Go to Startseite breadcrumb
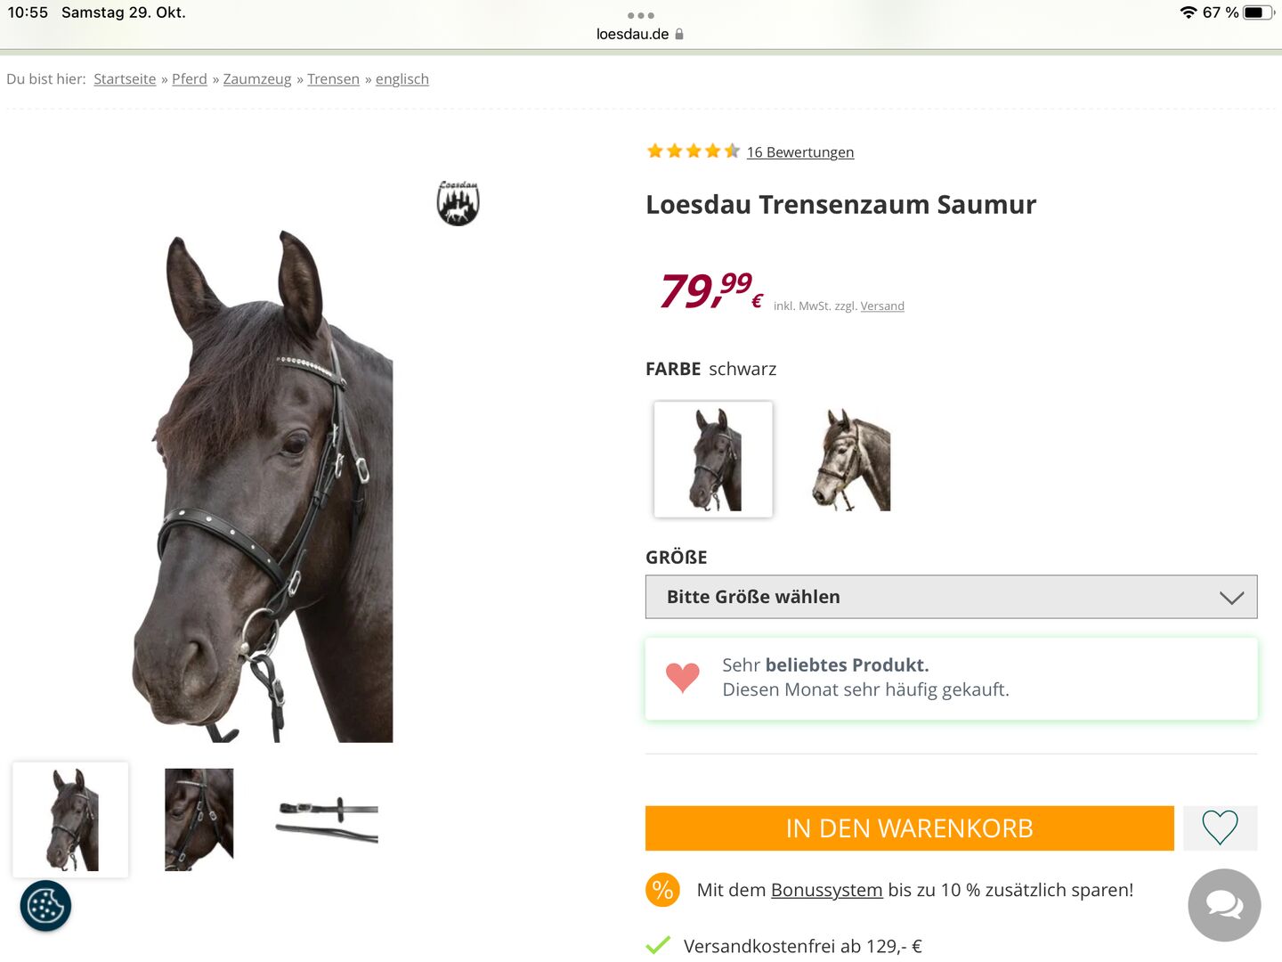Image resolution: width=1282 pixels, height=962 pixels. click(x=125, y=79)
